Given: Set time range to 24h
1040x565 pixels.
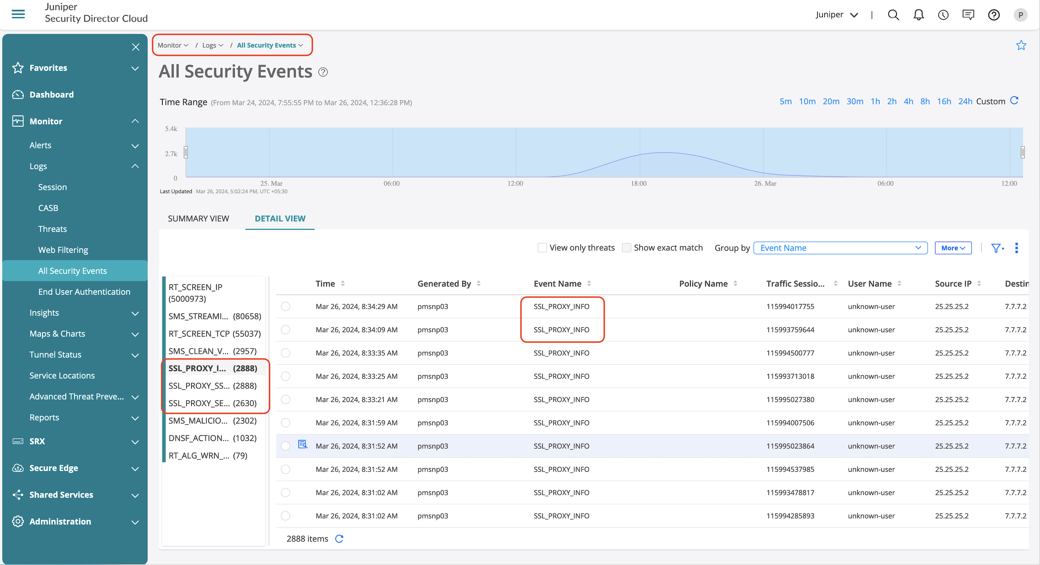Looking at the screenshot, I should pos(965,101).
